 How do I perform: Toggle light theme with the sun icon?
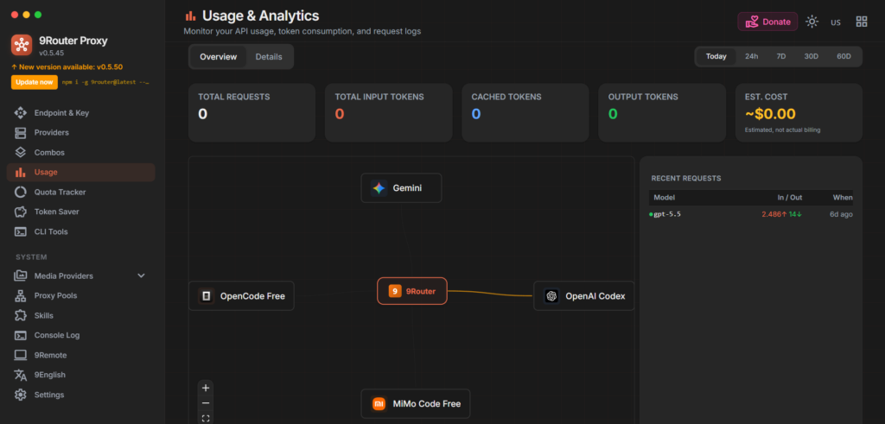[x=812, y=22]
